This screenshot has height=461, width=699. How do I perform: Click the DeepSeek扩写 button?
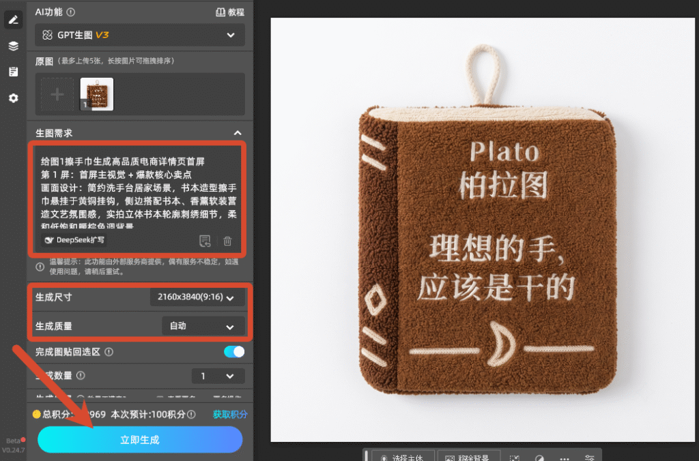[x=74, y=240]
